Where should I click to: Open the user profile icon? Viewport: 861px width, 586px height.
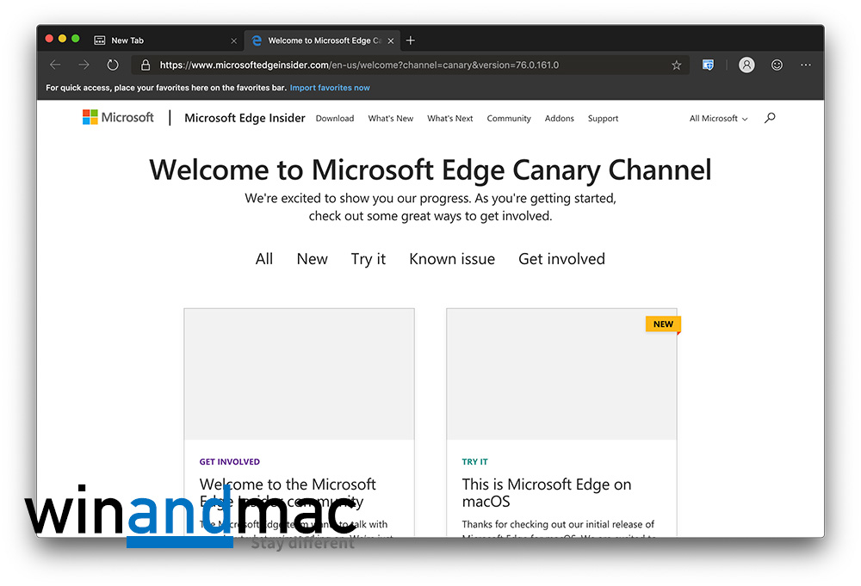tap(746, 65)
